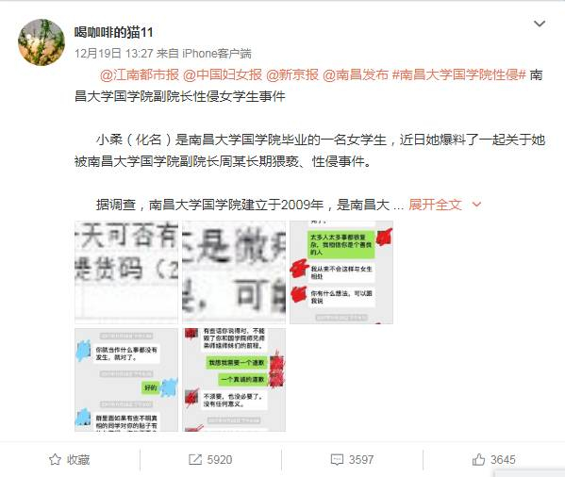Open mention @中国妇女报
The height and width of the screenshot is (477, 565).
(223, 74)
